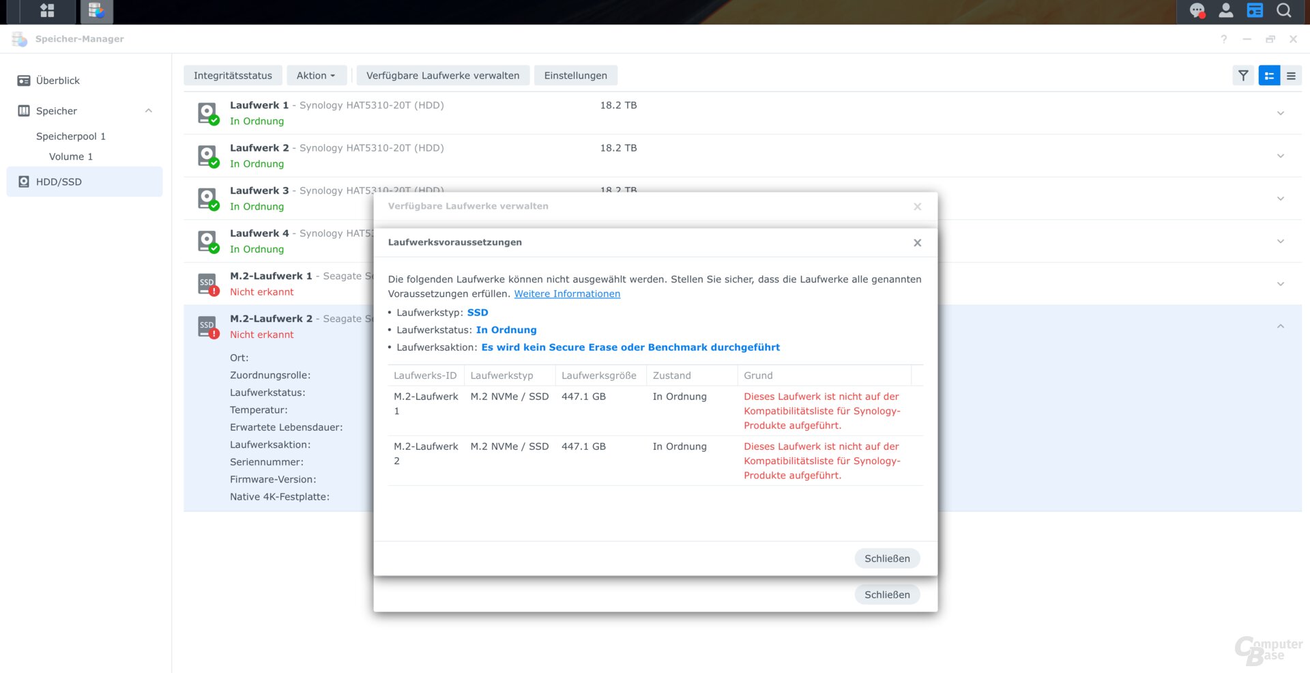Click the blue In Ordnung Laufwerkstatus requirement
The height and width of the screenshot is (673, 1310).
[x=506, y=330]
